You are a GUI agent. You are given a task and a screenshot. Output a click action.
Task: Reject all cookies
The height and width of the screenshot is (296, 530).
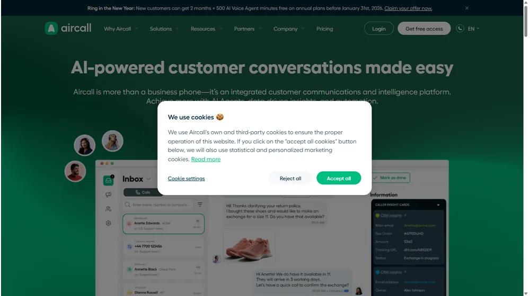coord(290,178)
